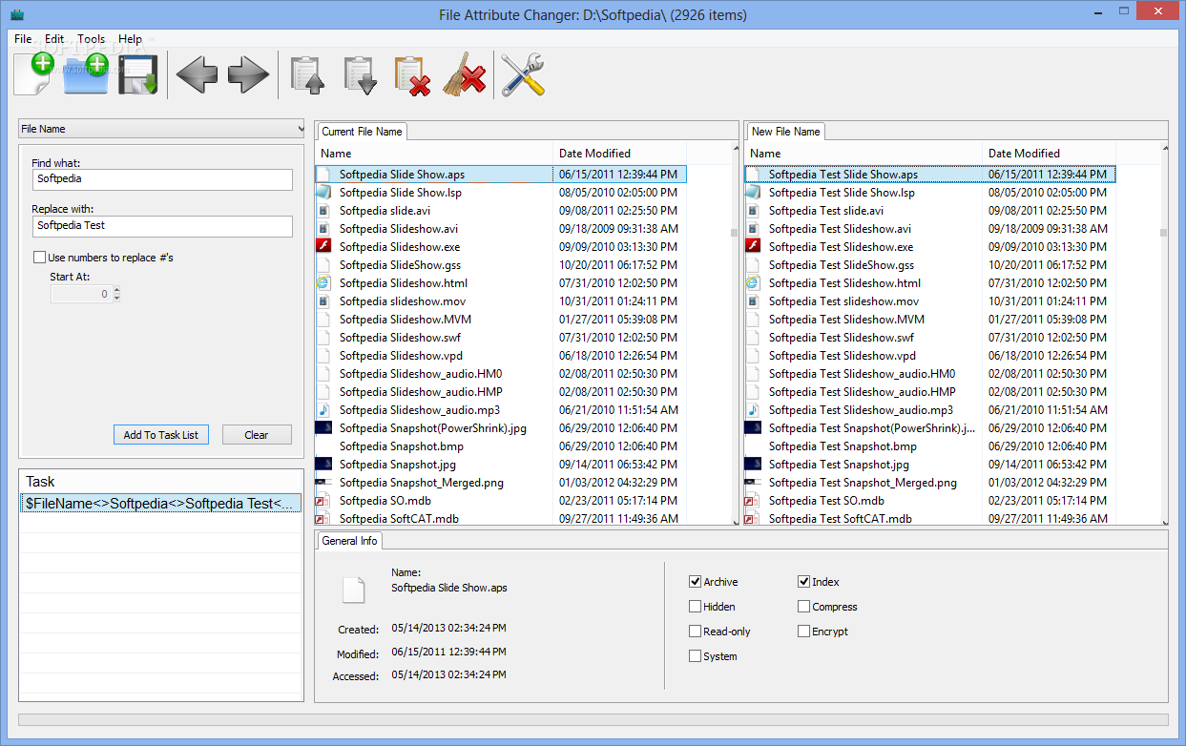Screen dimensions: 1186x746
Task: Open the Tools menu
Action: click(92, 39)
